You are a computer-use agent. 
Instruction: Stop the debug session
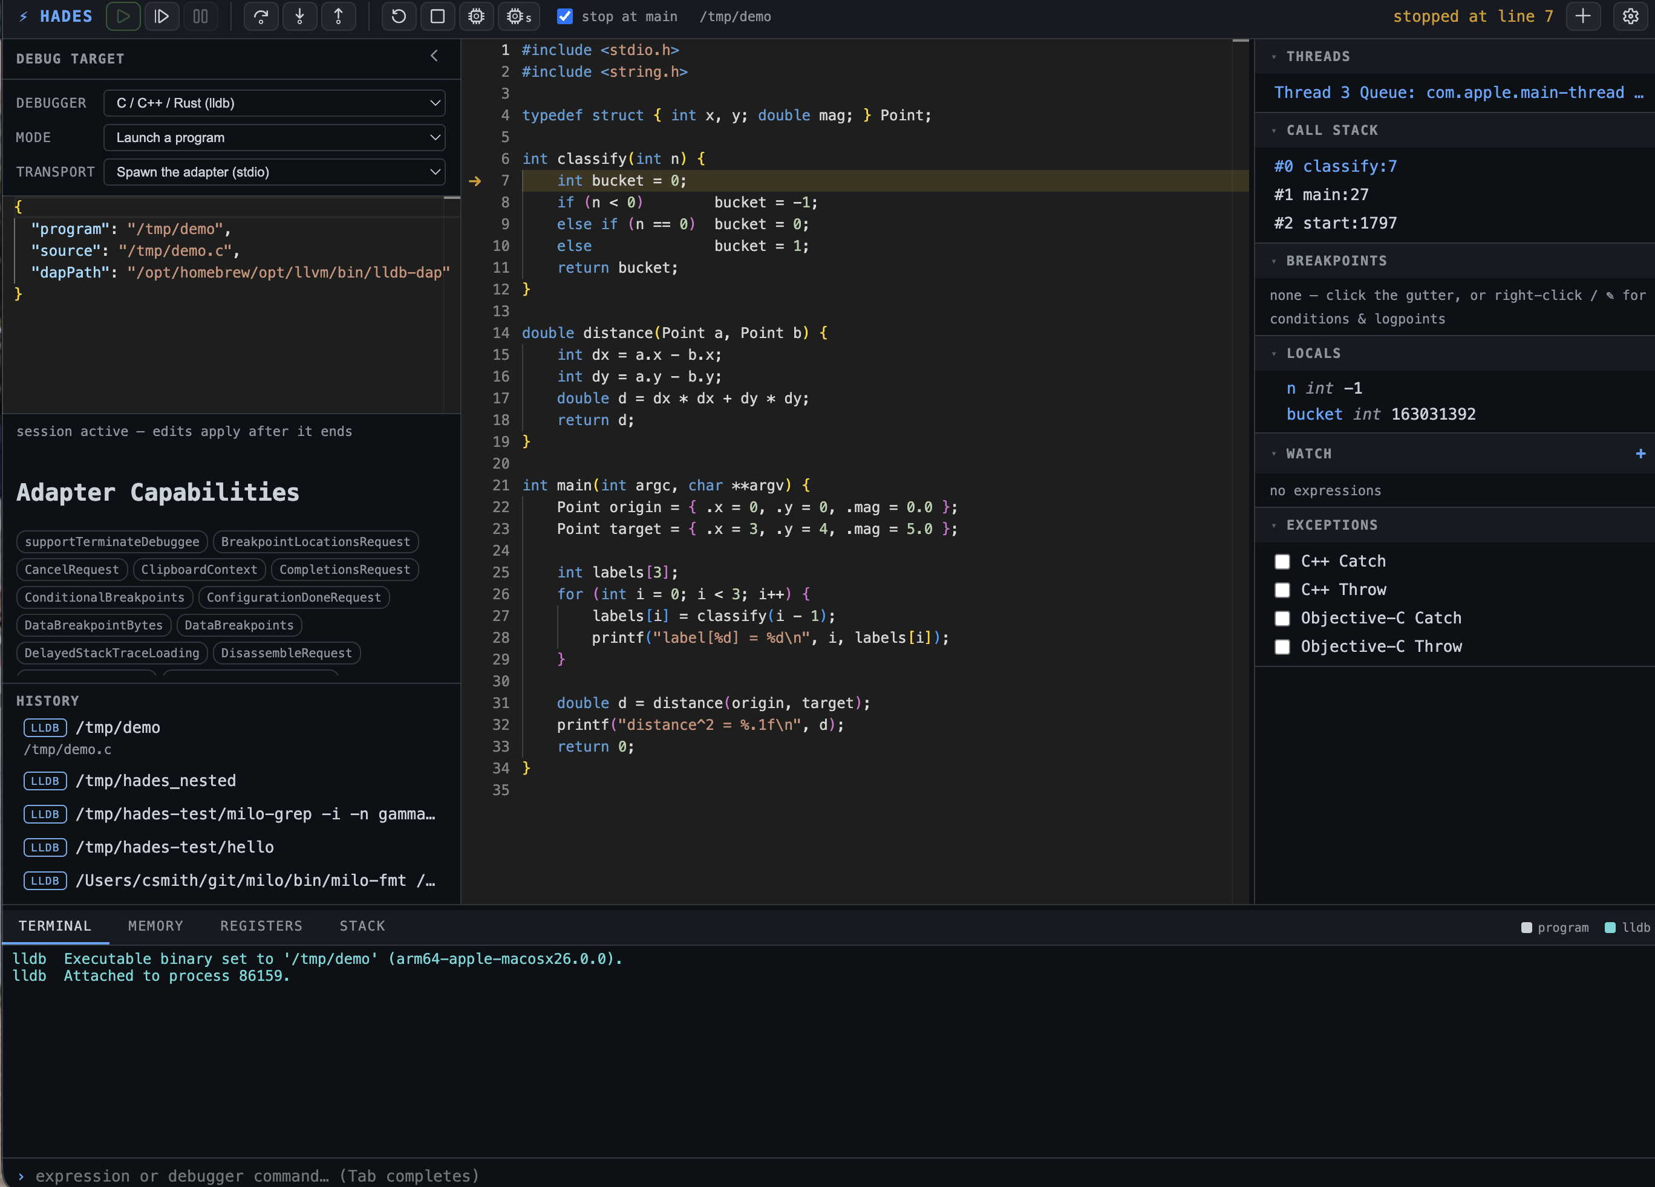pyautogui.click(x=438, y=16)
